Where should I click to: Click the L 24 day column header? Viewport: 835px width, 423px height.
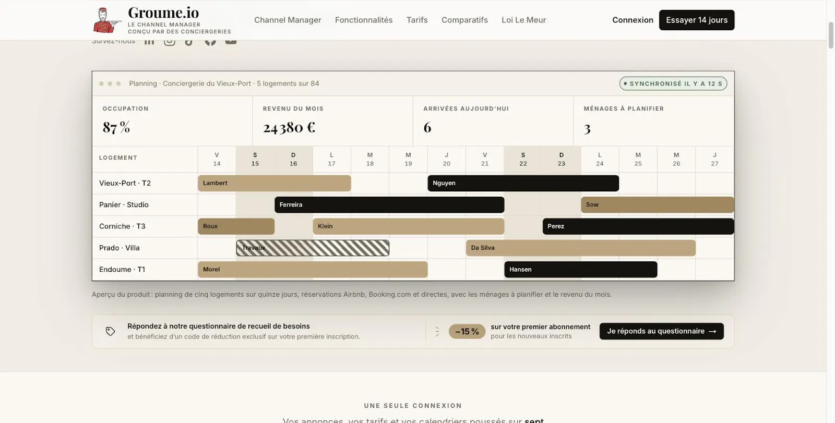pos(600,159)
